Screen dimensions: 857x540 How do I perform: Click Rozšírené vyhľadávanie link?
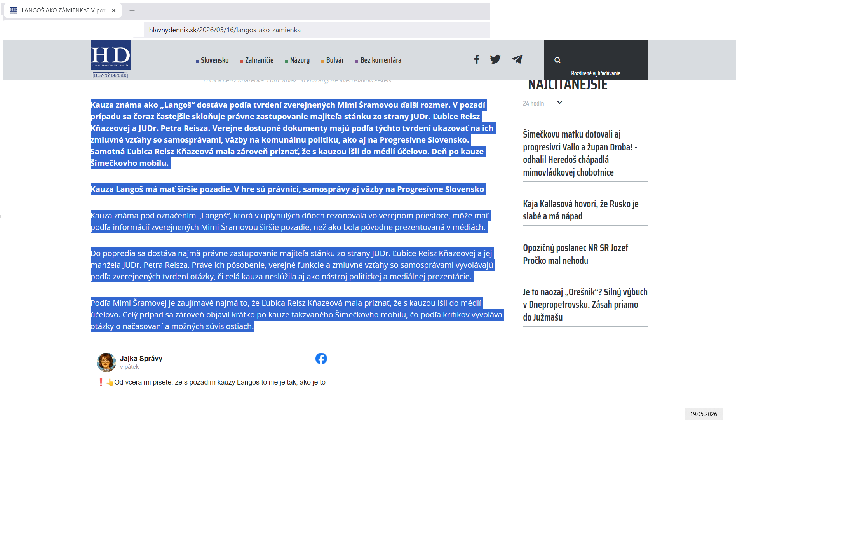(x=596, y=73)
